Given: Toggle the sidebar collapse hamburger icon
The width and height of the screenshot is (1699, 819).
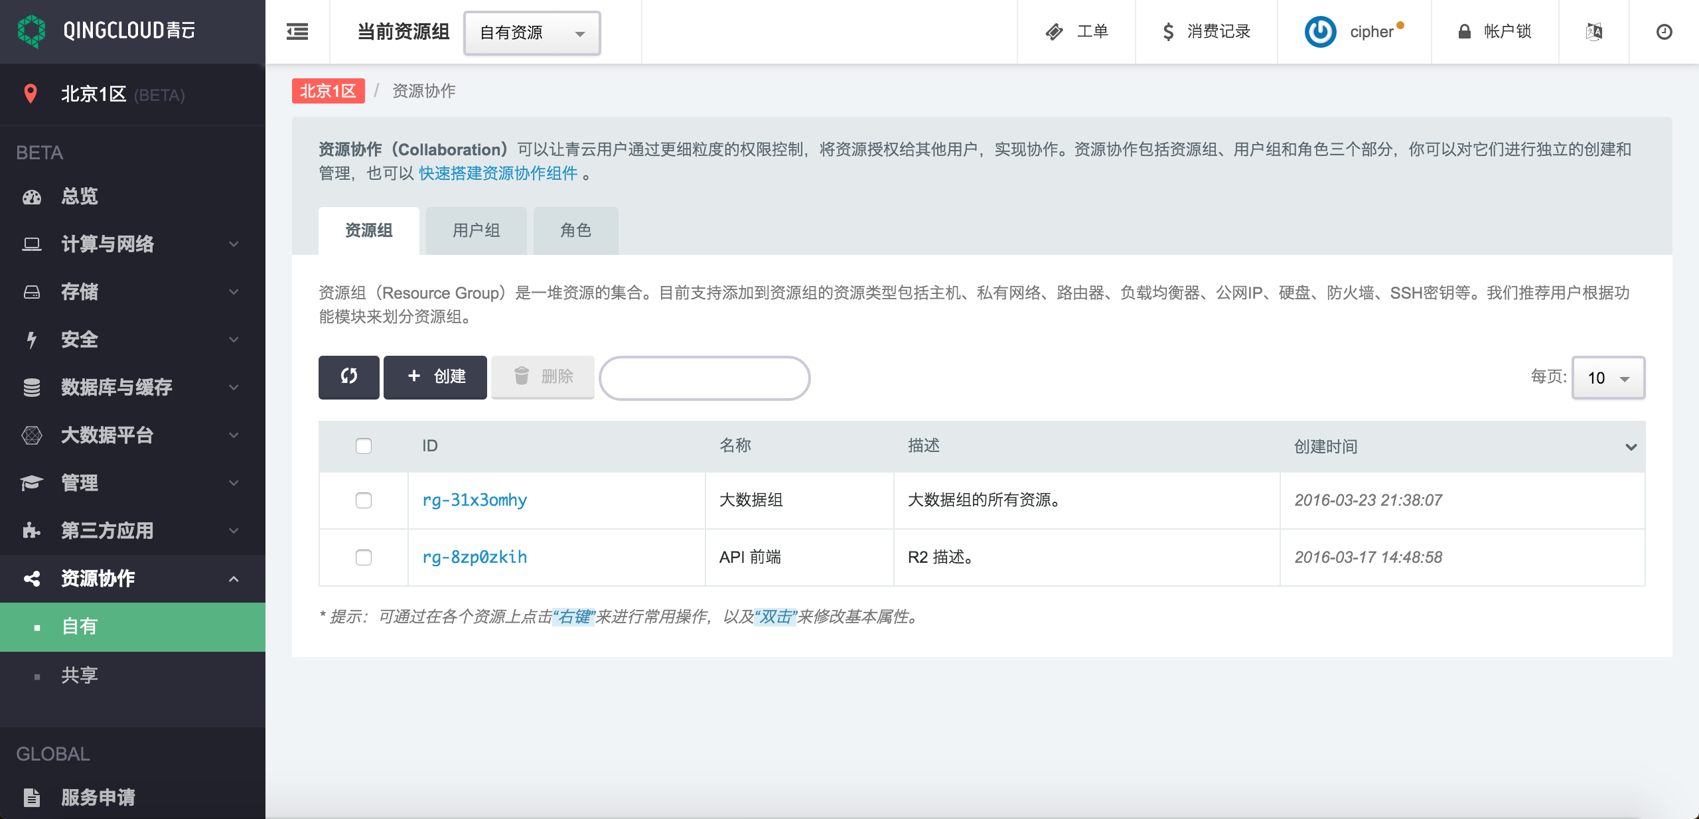Looking at the screenshot, I should 297,31.
